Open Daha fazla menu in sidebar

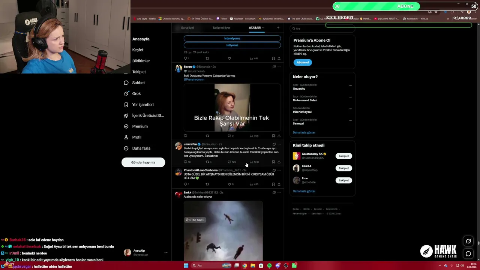click(137, 148)
